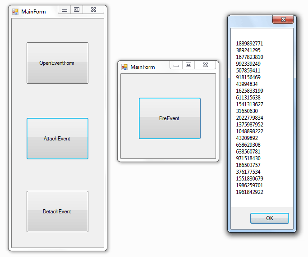Click the MainForm title of FireEvent window
Screen dimensions: 308x257
click(x=143, y=67)
